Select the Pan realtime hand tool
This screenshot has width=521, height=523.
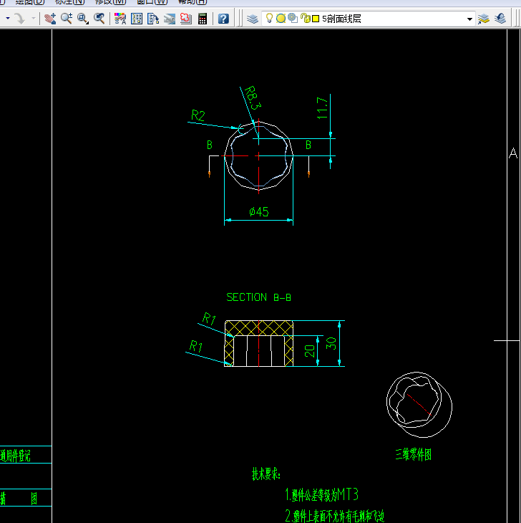pos(50,19)
